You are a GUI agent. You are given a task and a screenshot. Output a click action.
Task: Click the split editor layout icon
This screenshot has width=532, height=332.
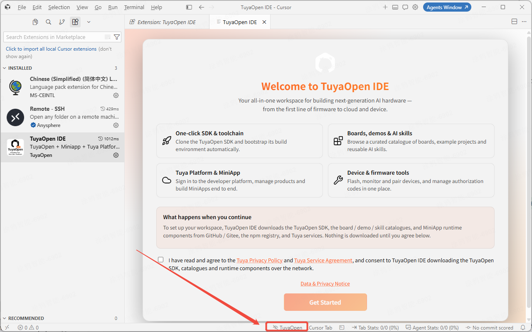coord(514,22)
